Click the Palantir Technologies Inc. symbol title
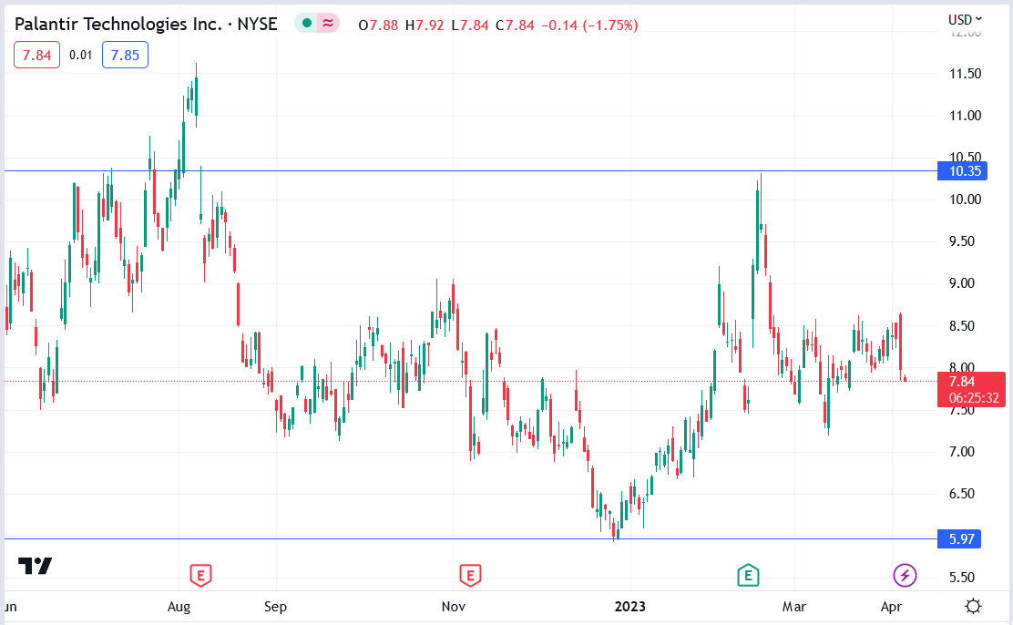The width and height of the screenshot is (1013, 625). (146, 24)
